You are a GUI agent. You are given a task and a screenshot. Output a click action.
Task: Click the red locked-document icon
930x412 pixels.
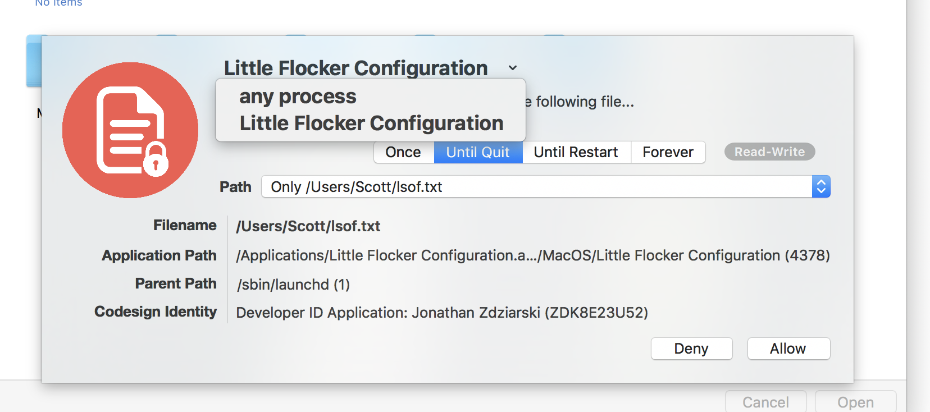[130, 130]
